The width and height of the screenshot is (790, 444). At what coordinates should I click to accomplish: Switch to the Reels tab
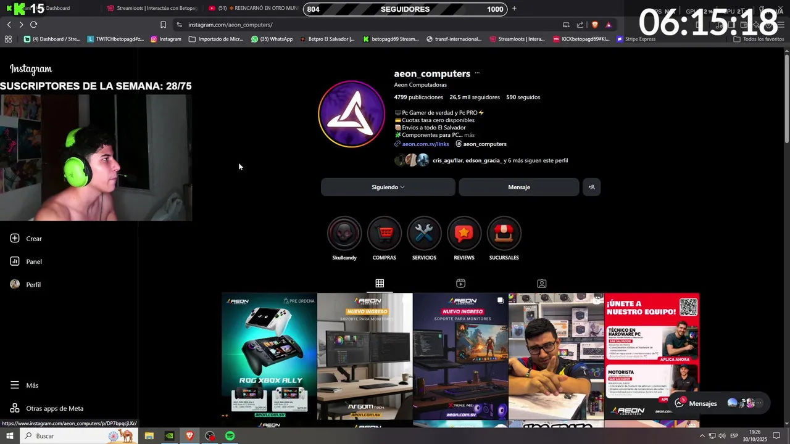coord(460,283)
